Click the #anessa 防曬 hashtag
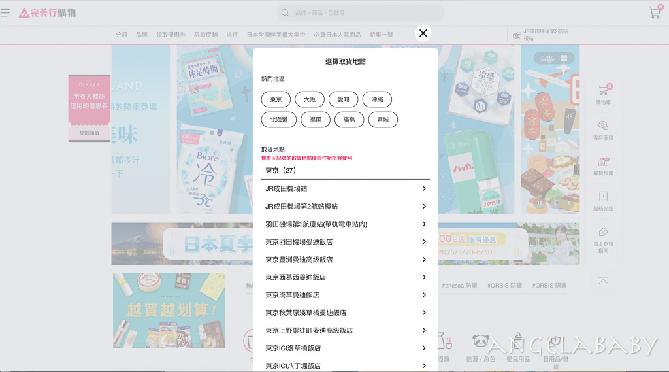This screenshot has width=669, height=372. [x=459, y=285]
